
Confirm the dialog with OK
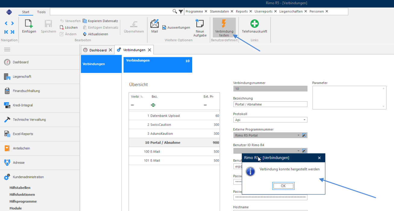(x=283, y=186)
